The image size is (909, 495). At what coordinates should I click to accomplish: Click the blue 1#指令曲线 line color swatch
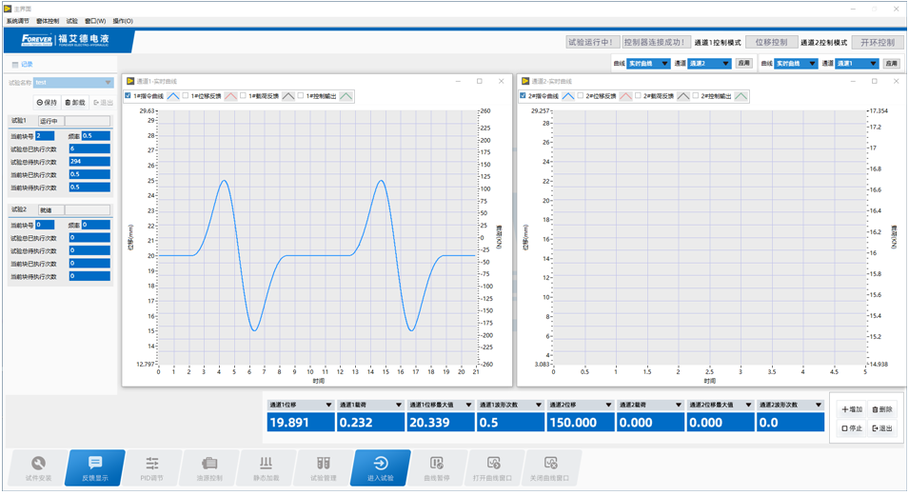(172, 96)
